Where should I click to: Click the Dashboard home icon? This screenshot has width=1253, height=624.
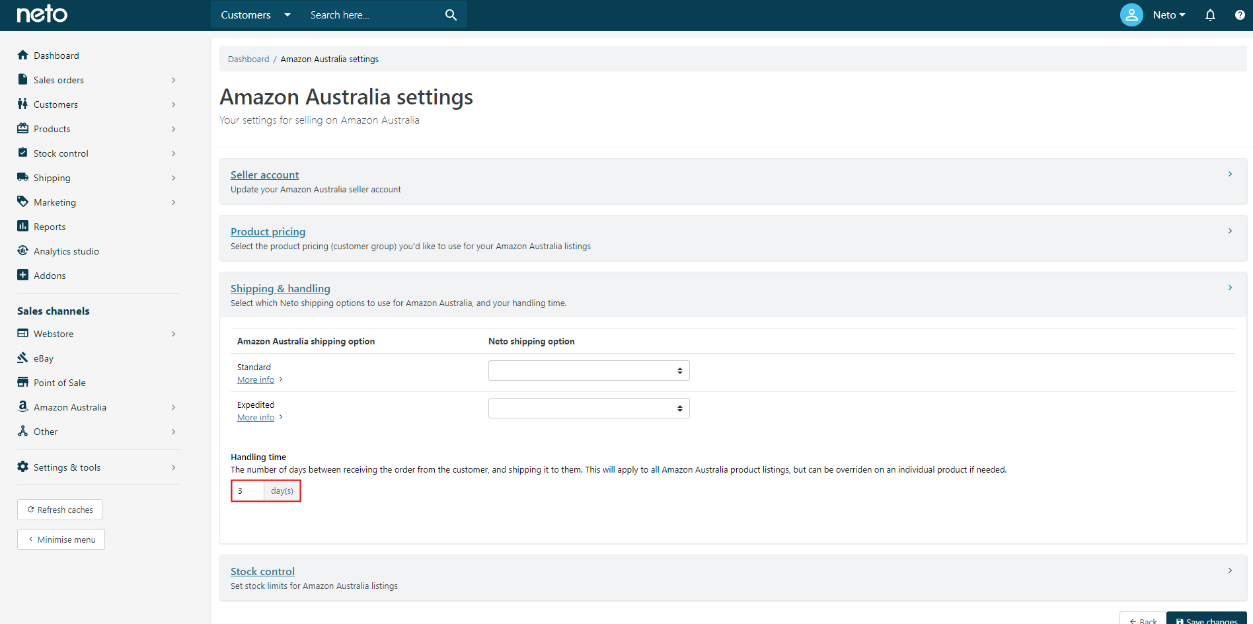[22, 55]
